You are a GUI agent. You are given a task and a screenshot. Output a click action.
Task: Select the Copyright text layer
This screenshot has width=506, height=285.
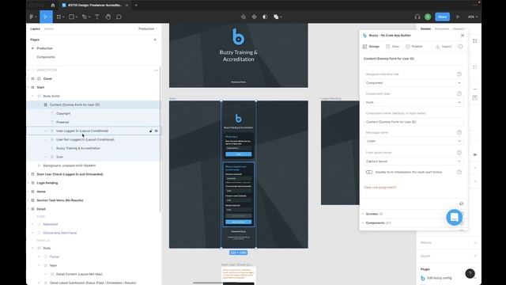[63, 113]
